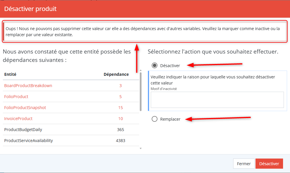Click the Oups error message banner

145,32
